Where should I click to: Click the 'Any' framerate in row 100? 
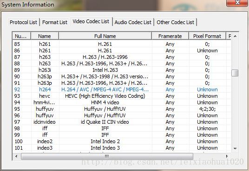pos(170,142)
